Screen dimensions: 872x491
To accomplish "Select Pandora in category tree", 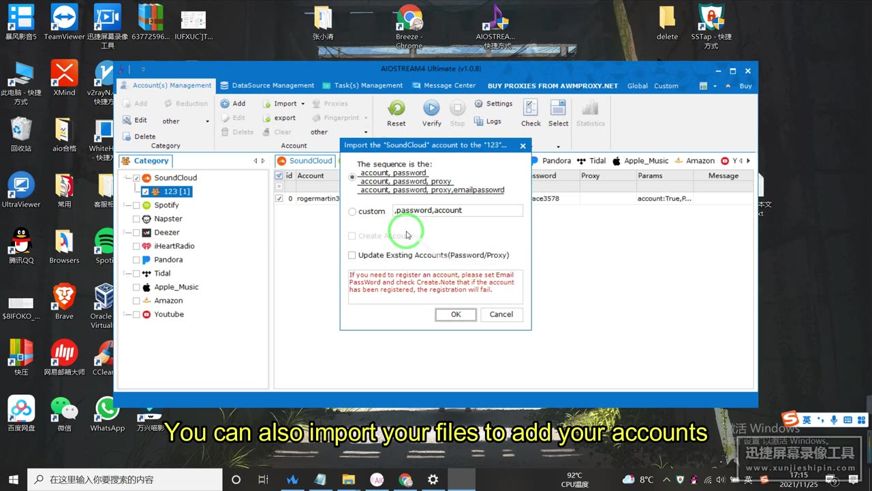I will (x=168, y=260).
